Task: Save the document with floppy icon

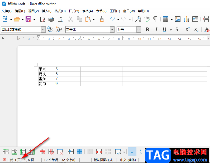Action: tap(28, 19)
